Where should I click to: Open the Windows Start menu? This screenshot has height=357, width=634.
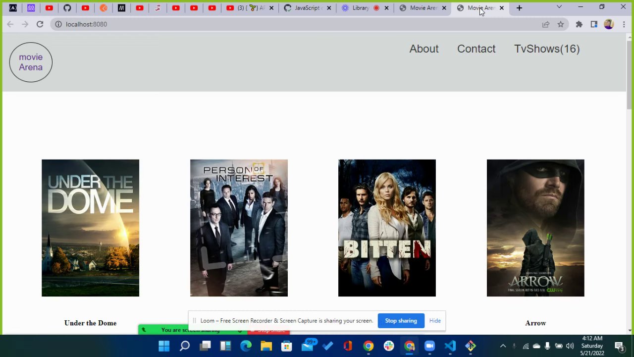pos(164,346)
